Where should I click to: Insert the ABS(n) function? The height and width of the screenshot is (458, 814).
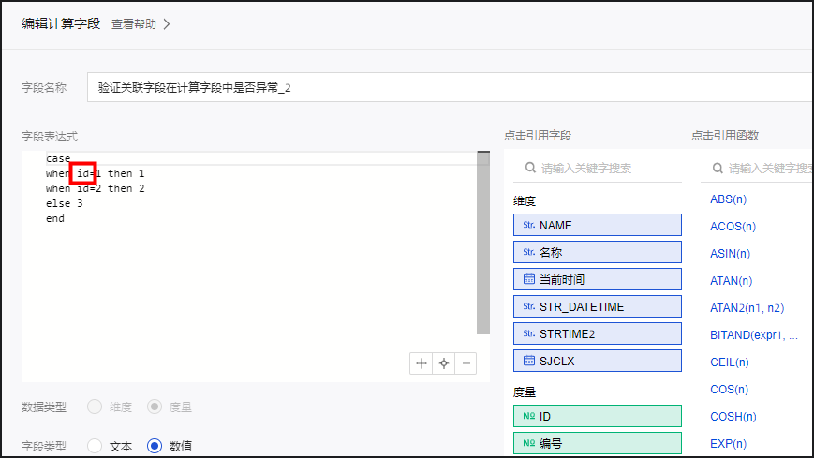tap(728, 199)
